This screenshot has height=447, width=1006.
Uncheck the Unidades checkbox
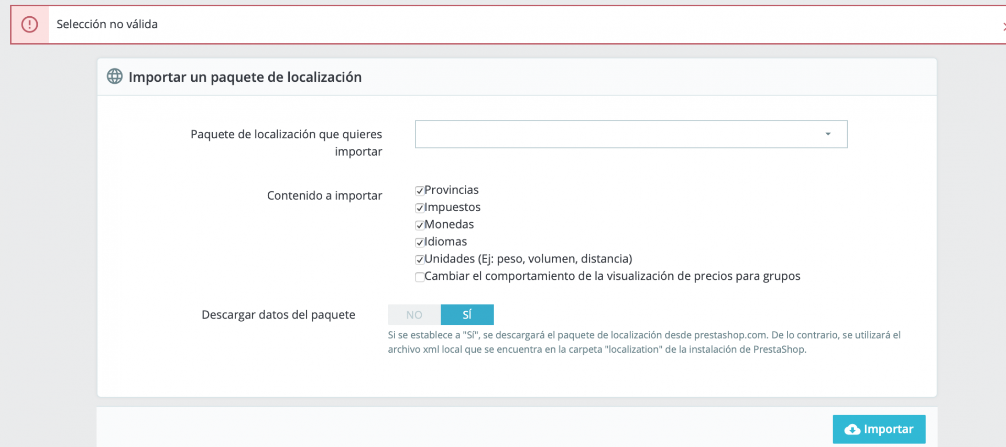coord(420,260)
